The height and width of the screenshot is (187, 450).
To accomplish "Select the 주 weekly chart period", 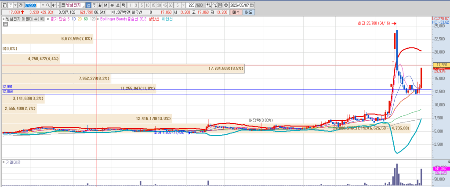I will (x=94, y=5).
